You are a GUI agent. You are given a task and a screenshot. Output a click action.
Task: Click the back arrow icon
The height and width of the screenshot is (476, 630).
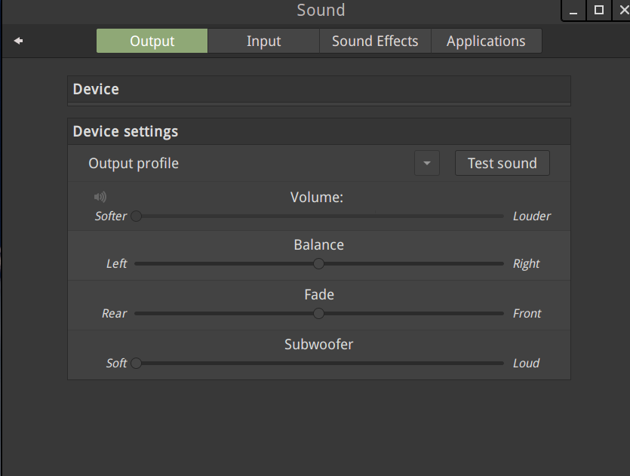tap(18, 41)
